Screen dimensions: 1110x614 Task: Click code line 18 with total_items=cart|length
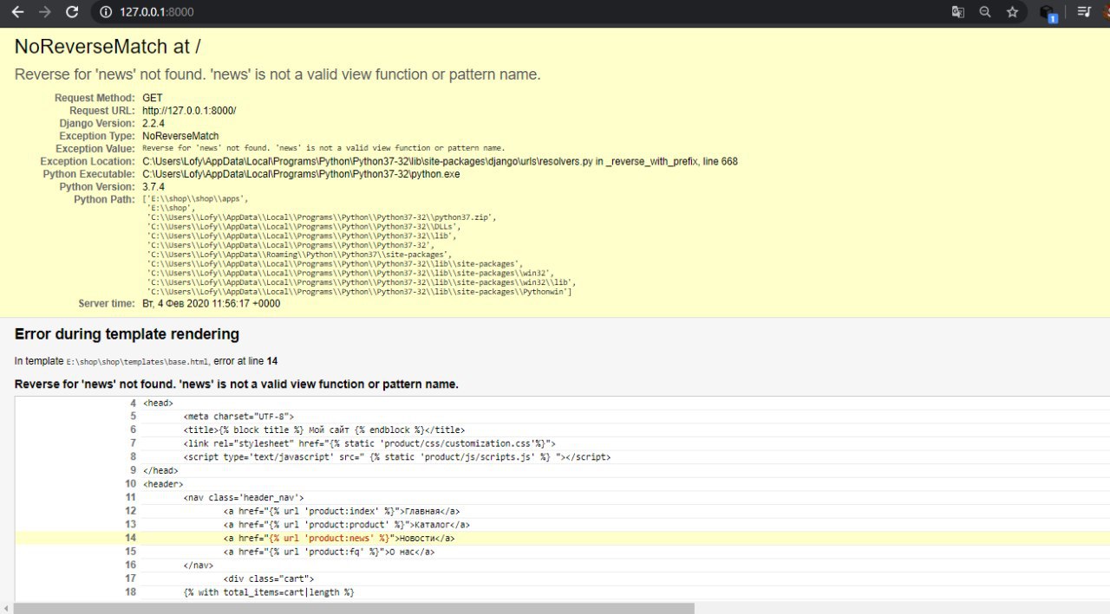[269, 592]
